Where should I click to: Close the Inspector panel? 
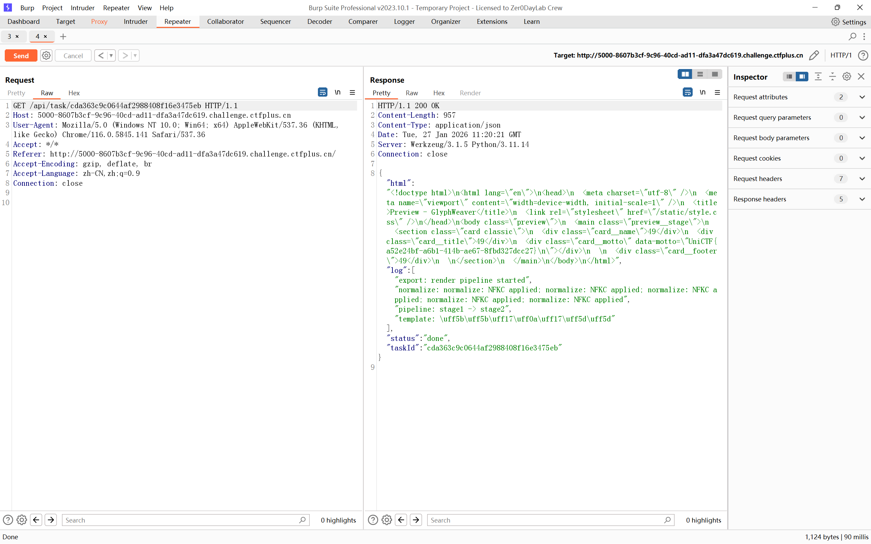click(x=861, y=76)
